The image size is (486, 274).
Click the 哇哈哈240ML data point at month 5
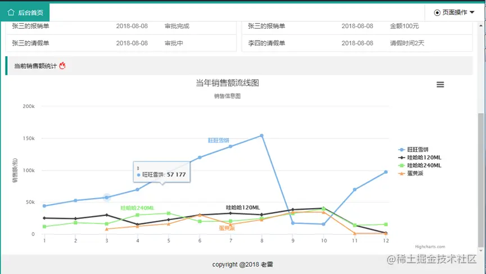click(x=169, y=213)
